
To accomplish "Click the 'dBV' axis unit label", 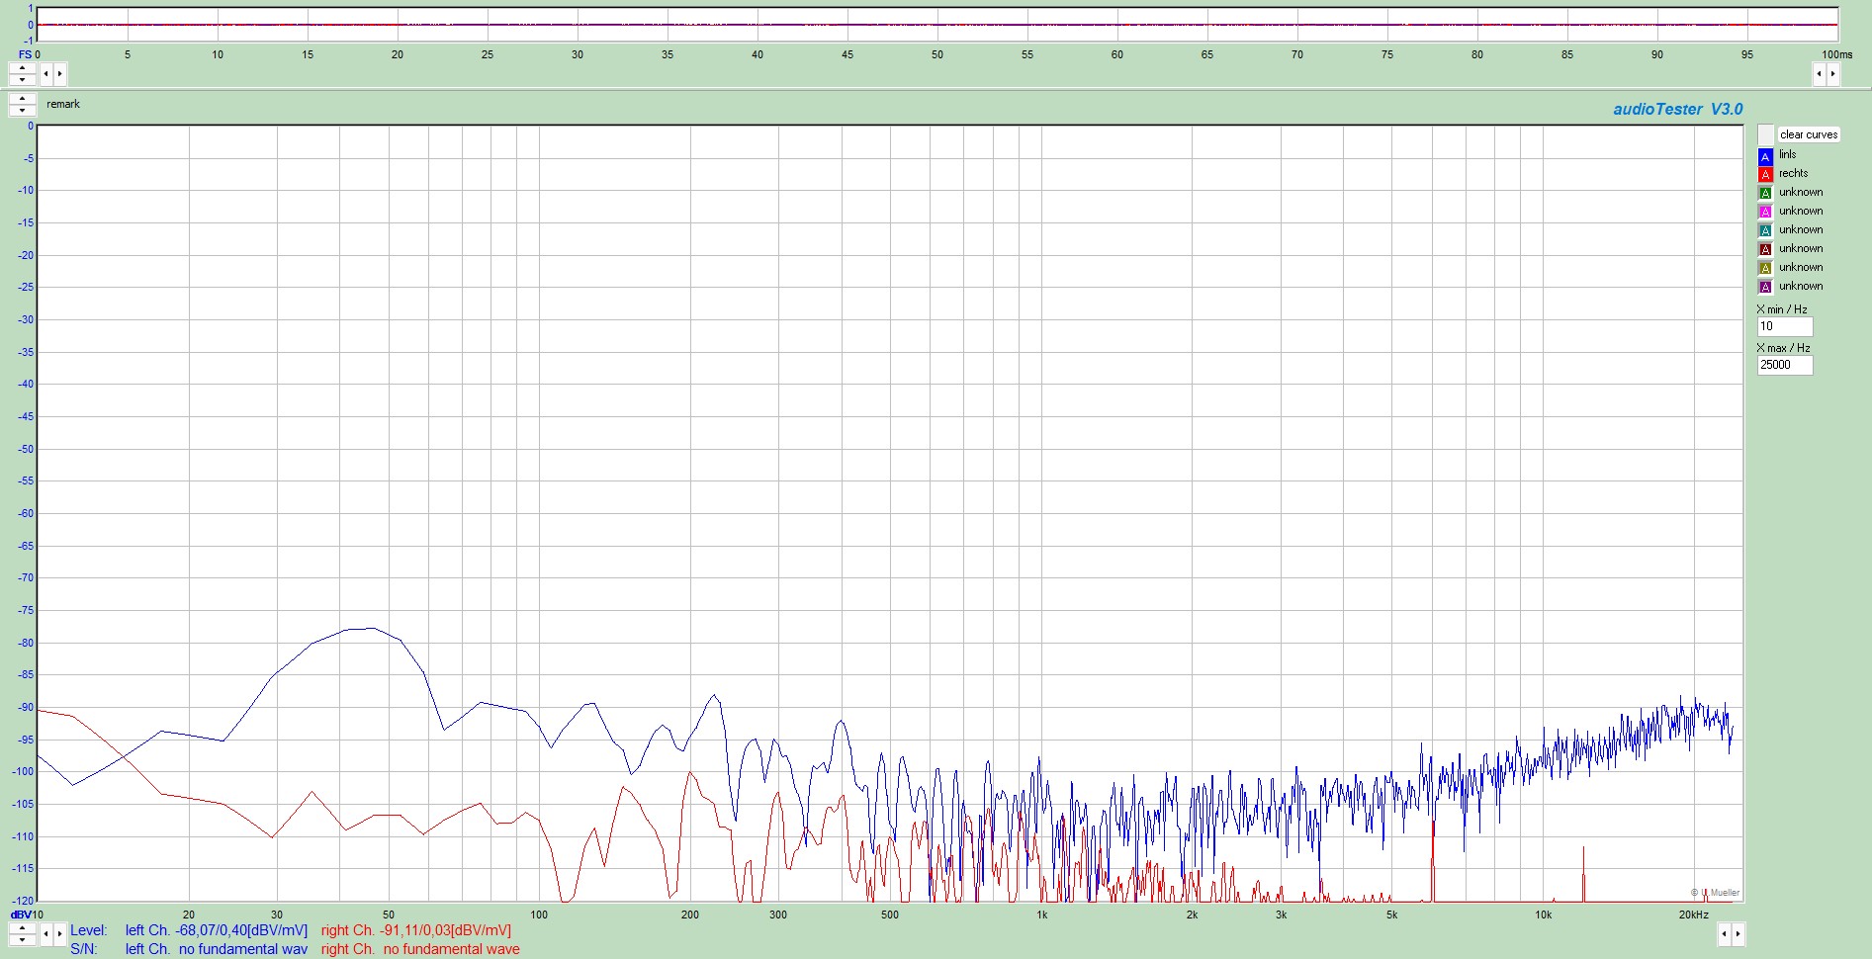I will (x=21, y=915).
